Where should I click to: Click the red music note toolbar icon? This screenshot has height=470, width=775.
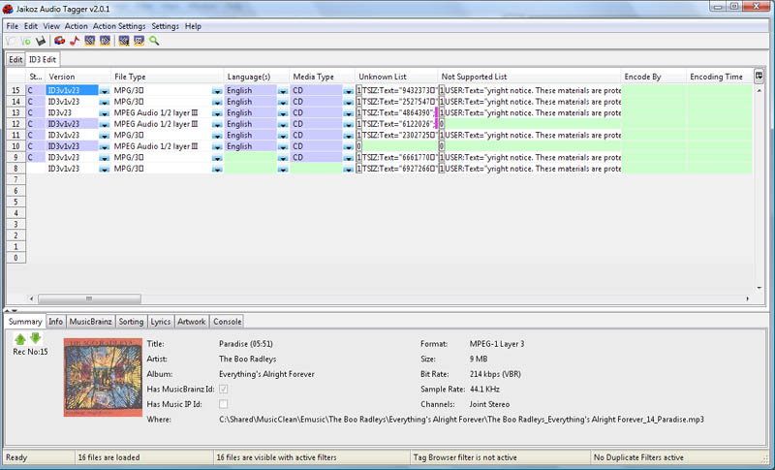tap(75, 41)
